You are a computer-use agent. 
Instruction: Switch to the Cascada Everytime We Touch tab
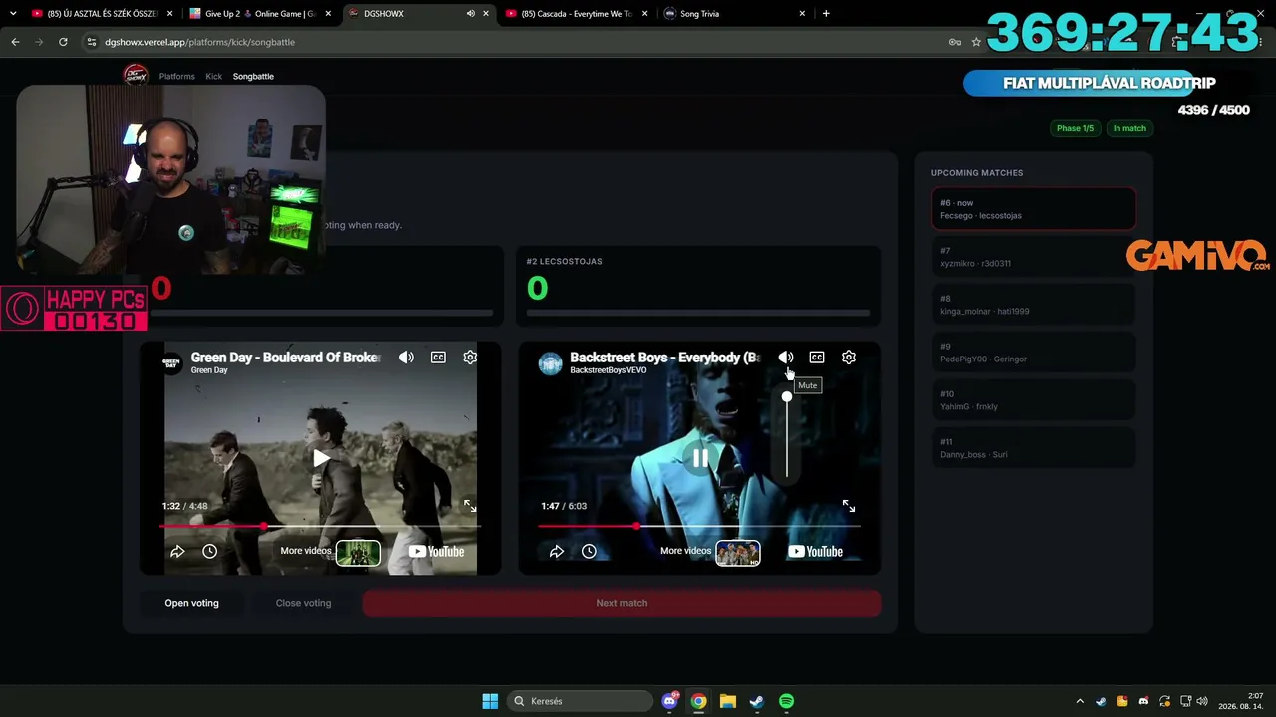[576, 14]
